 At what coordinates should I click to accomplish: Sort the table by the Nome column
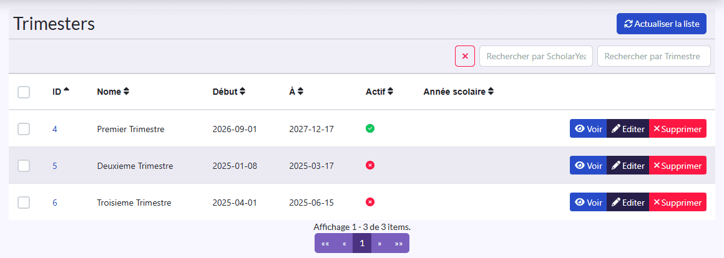113,92
